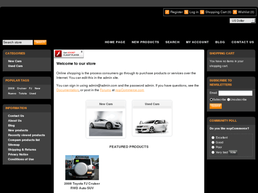Click the Documentation hyperlink

point(67,90)
